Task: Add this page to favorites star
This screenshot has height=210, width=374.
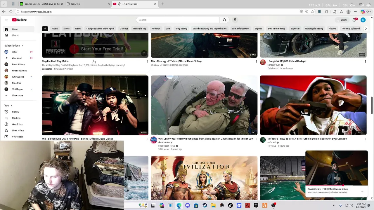Action: click(312, 12)
